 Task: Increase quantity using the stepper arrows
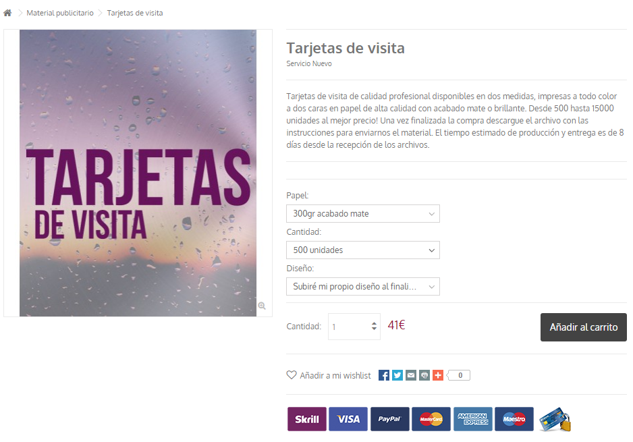375,323
